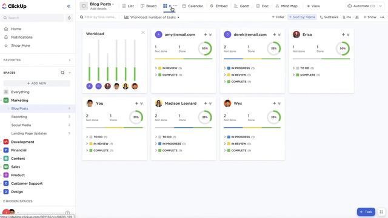Screen dimensions: 388x218
Task: Add task on the You card
Action: [x=136, y=104]
